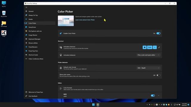Click the PowerToys taskbar icon

click(x=98, y=105)
